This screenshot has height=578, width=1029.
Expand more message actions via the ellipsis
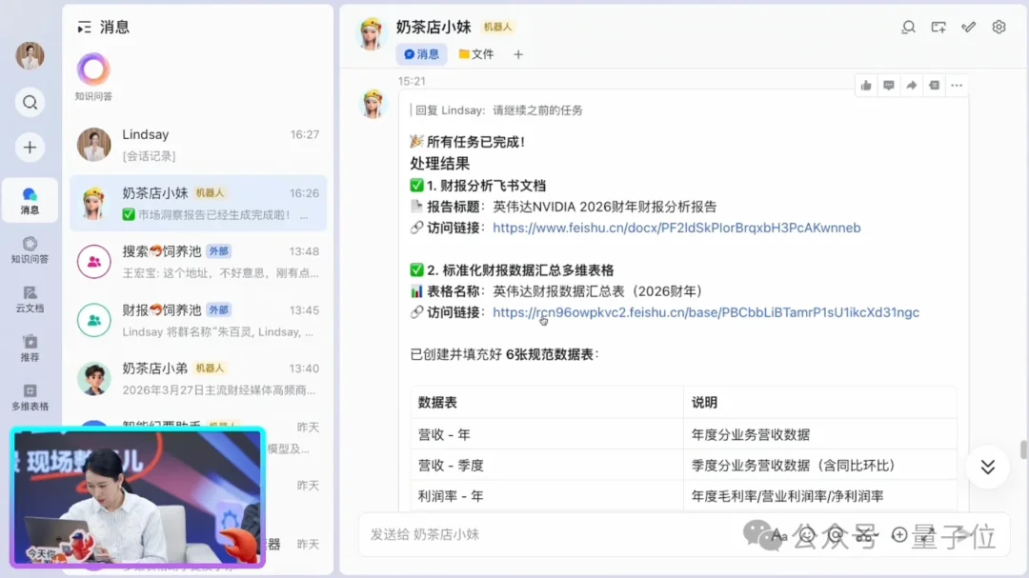(x=957, y=85)
